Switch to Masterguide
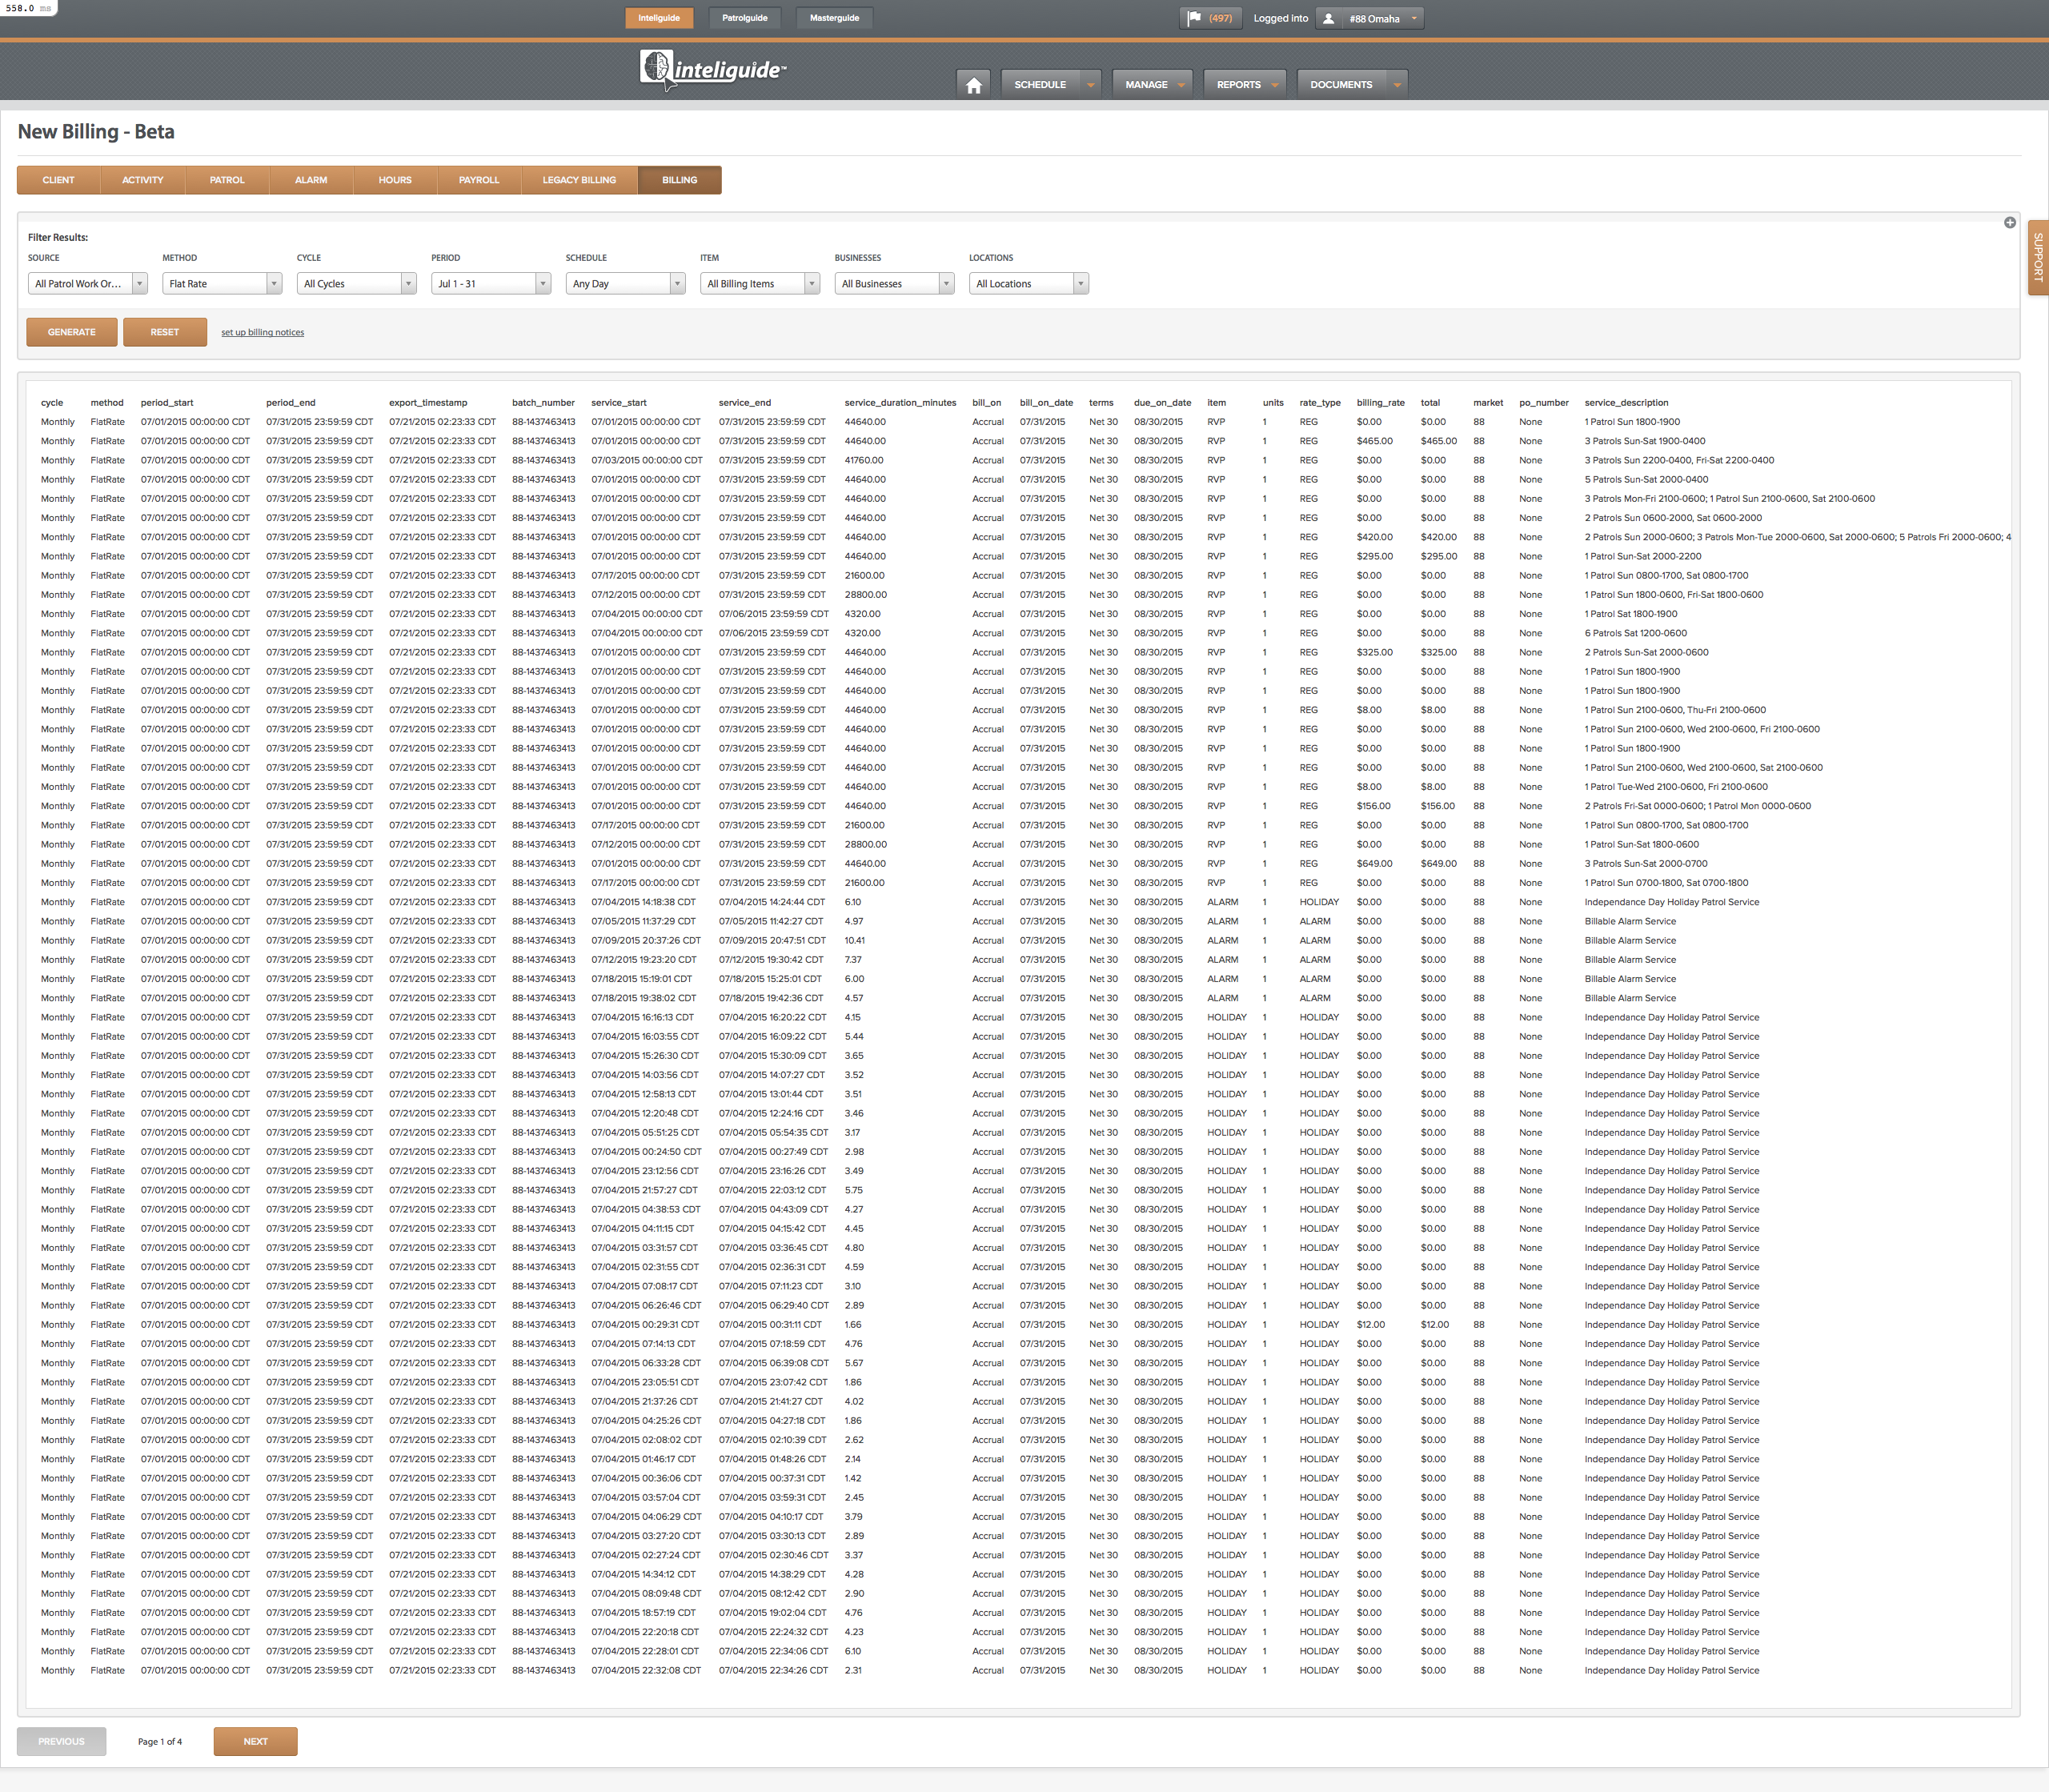2049x1792 pixels. pyautogui.click(x=834, y=18)
